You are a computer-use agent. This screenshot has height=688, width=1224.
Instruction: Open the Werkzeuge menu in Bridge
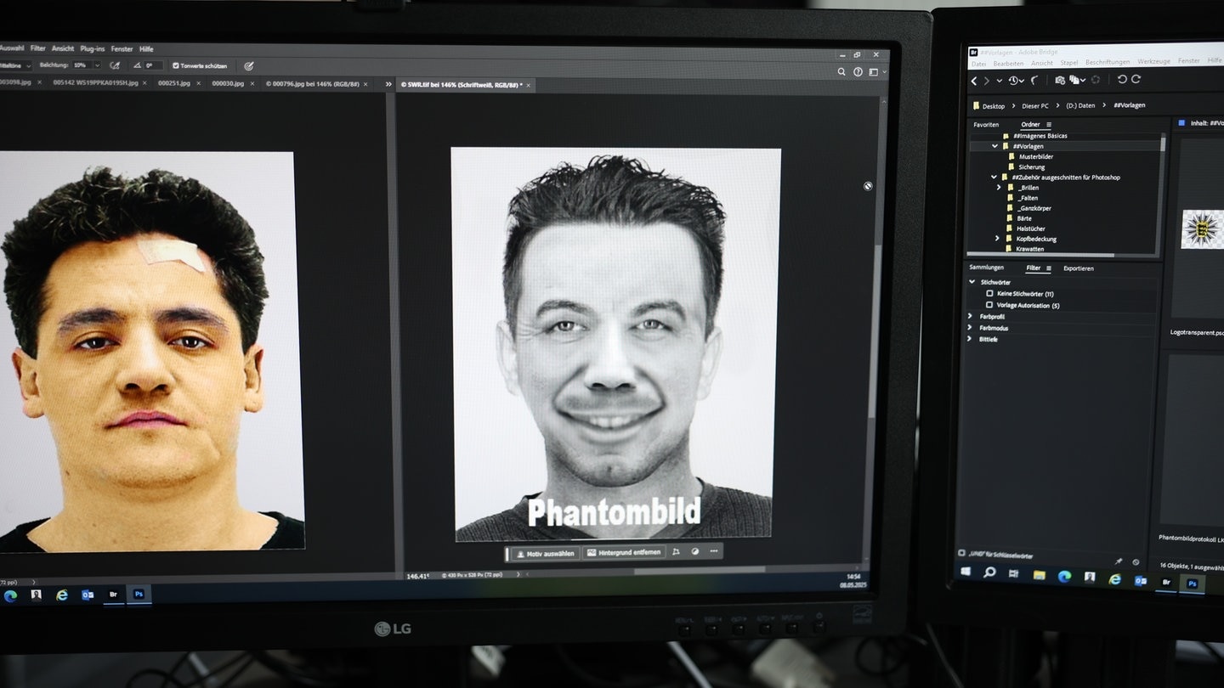pos(1154,62)
